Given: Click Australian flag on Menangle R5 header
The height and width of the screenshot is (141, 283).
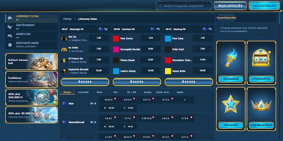Looking at the screenshot, I should pyautogui.click(x=101, y=29).
